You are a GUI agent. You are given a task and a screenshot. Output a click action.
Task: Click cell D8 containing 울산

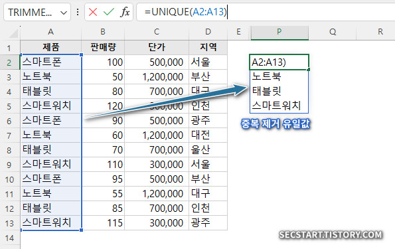pyautogui.click(x=208, y=149)
